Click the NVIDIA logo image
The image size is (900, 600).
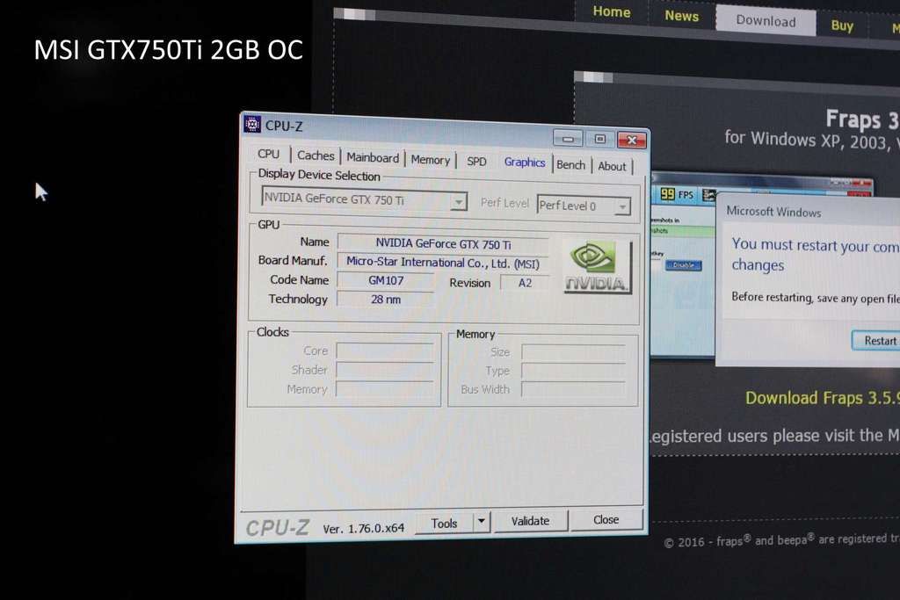click(597, 266)
